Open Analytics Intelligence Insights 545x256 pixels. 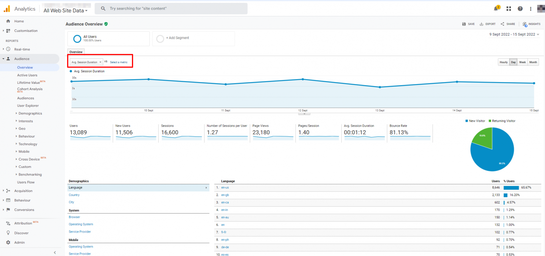coord(531,24)
